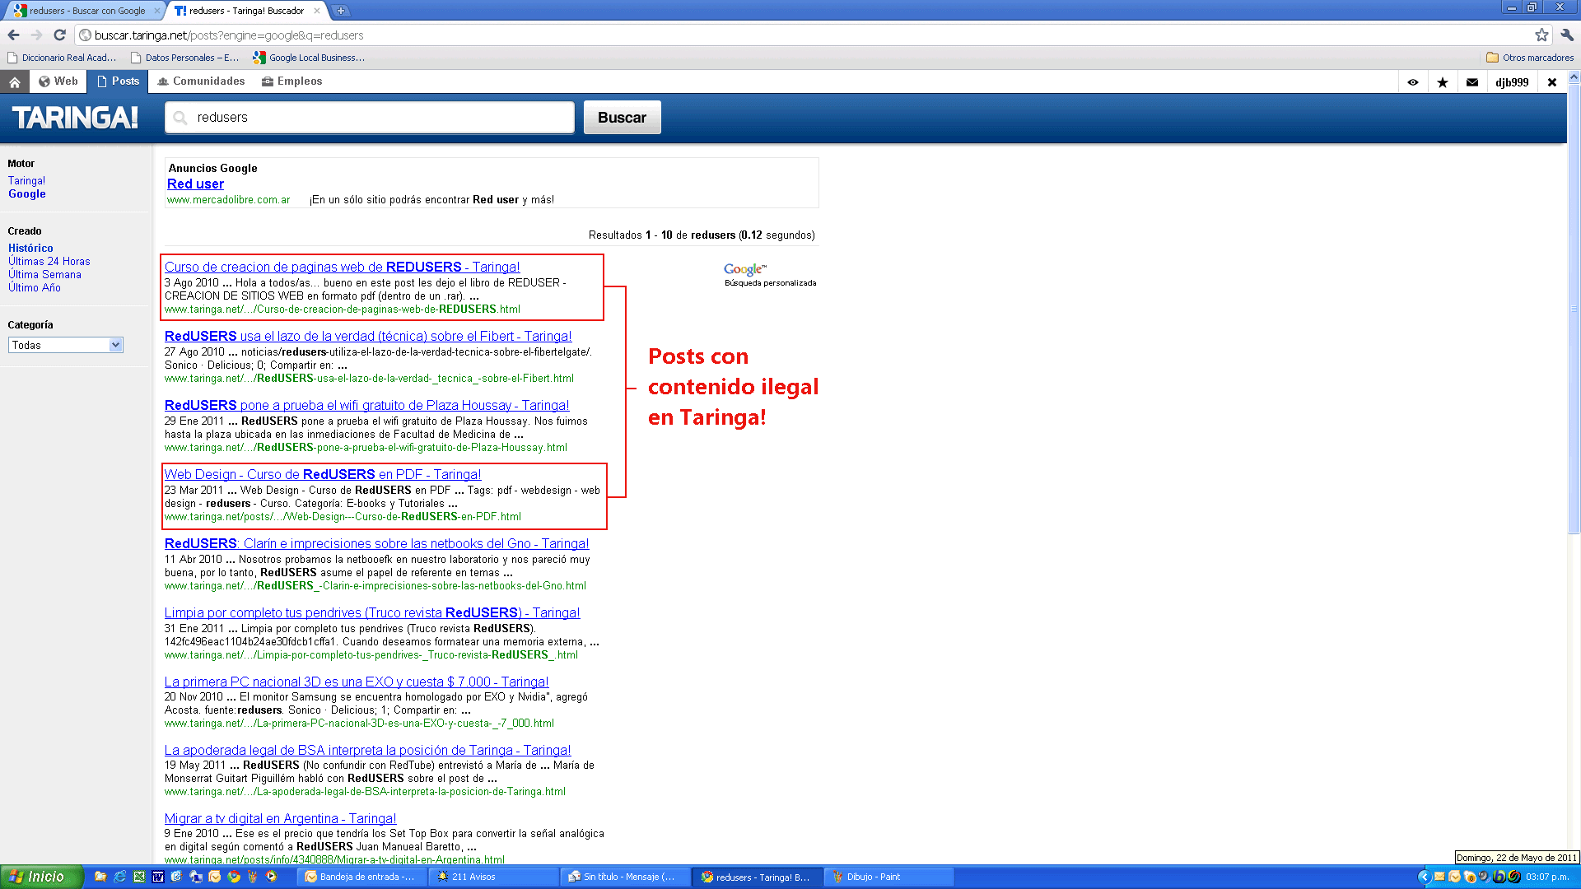Image resolution: width=1581 pixels, height=889 pixels.
Task: Open 'RedUSERS: Clarín e imprecisiones' result
Action: (376, 543)
